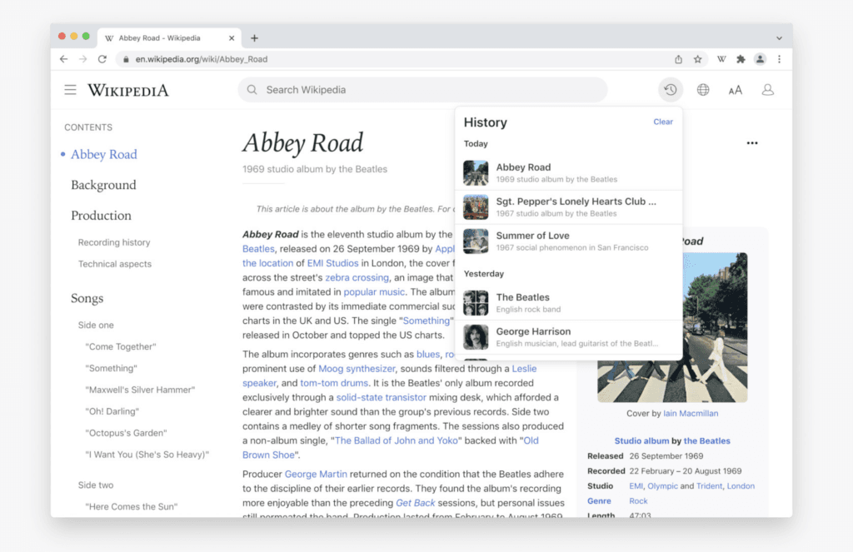Open the text size AA icon

click(735, 90)
